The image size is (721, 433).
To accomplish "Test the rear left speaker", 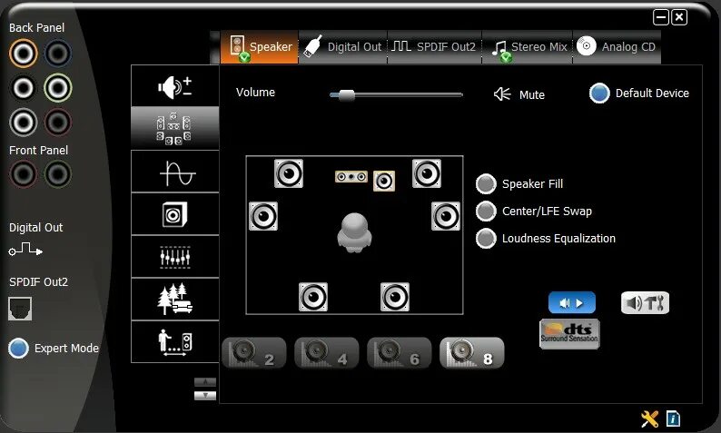I will pos(313,297).
